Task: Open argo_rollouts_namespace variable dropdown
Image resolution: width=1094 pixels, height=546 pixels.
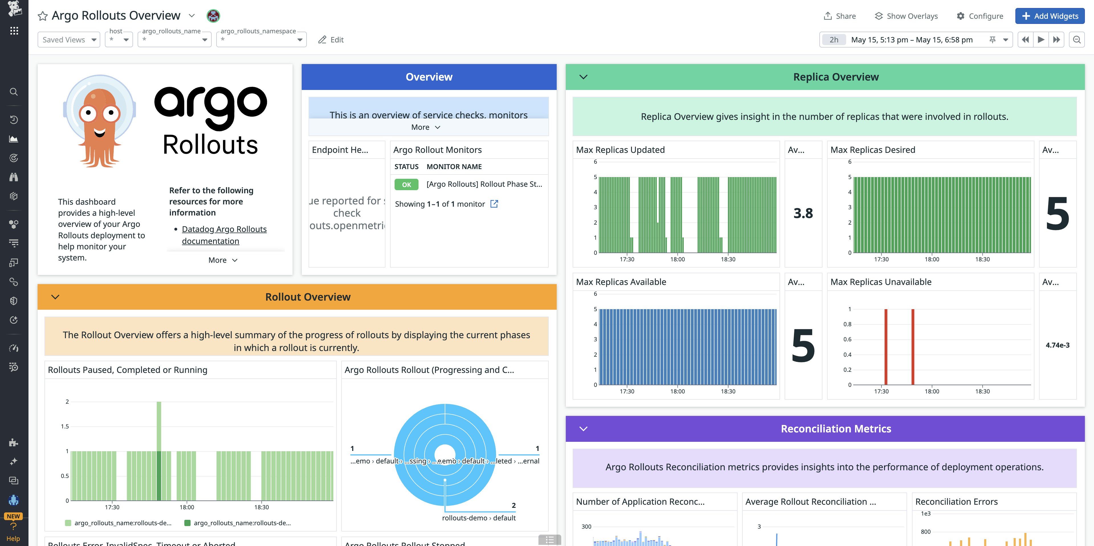Action: pos(261,40)
